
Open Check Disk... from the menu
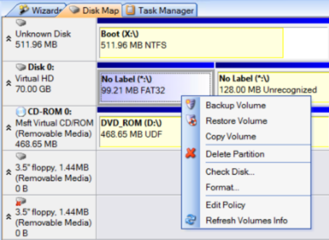pyautogui.click(x=246, y=171)
